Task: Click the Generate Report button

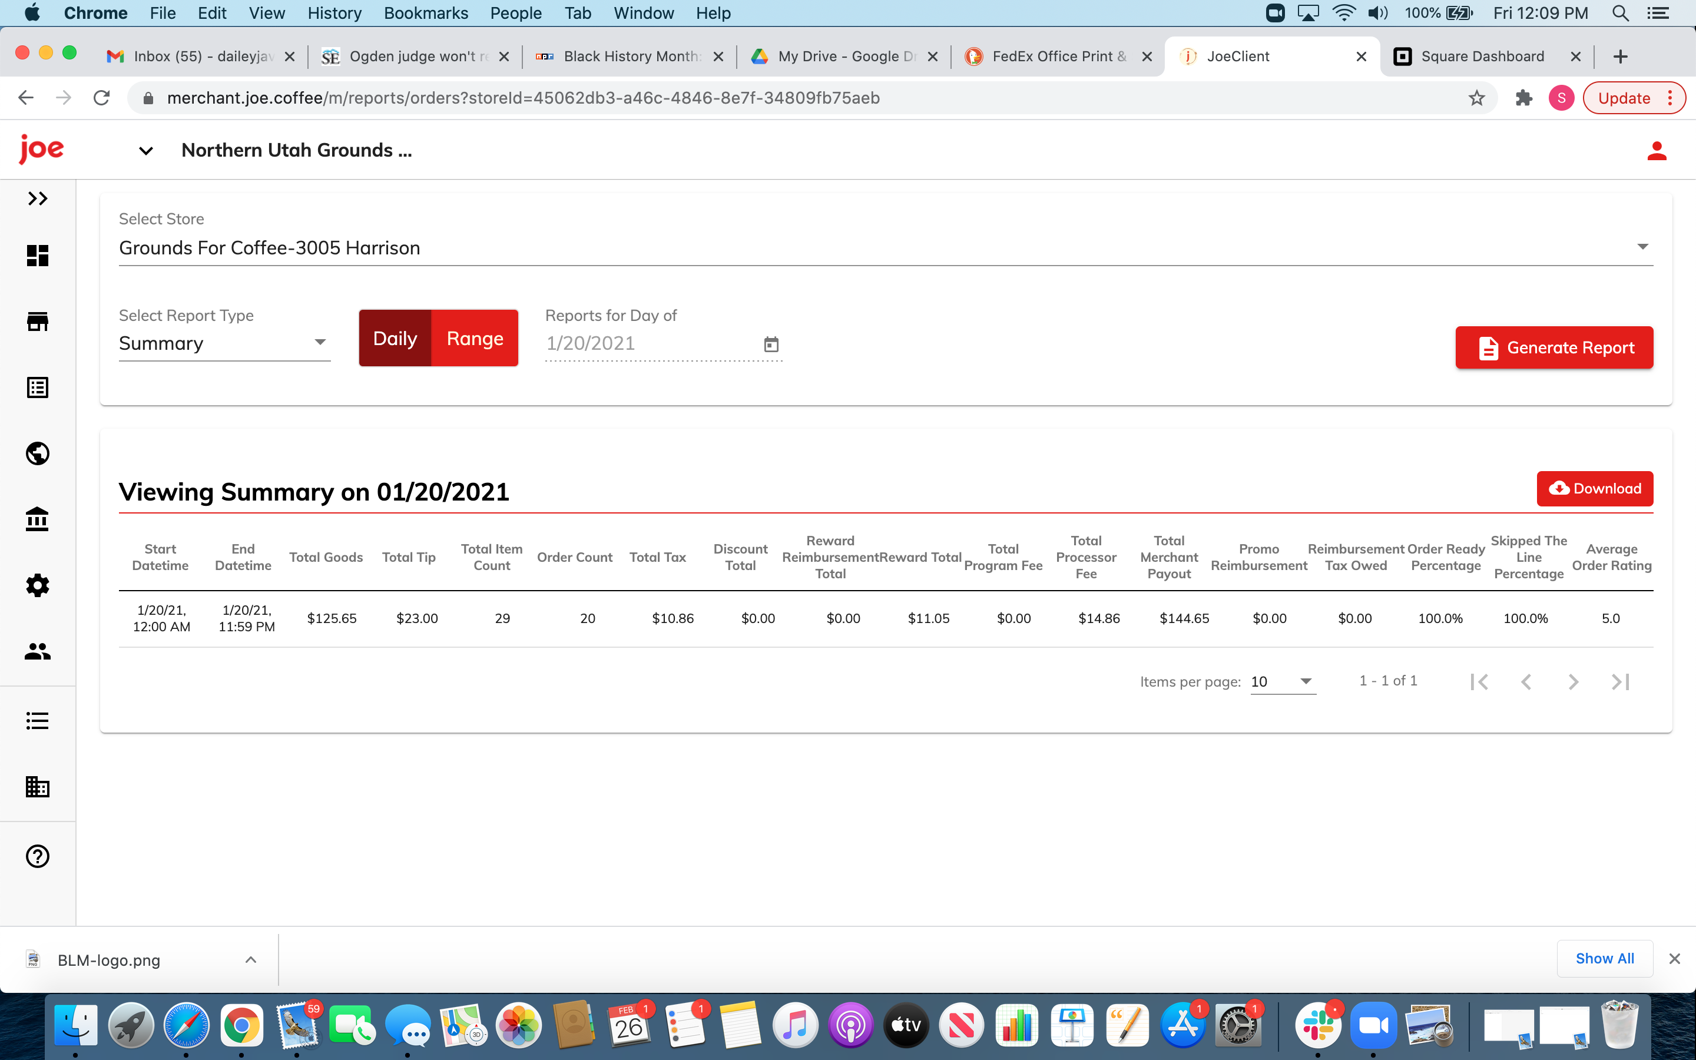Action: pyautogui.click(x=1553, y=347)
